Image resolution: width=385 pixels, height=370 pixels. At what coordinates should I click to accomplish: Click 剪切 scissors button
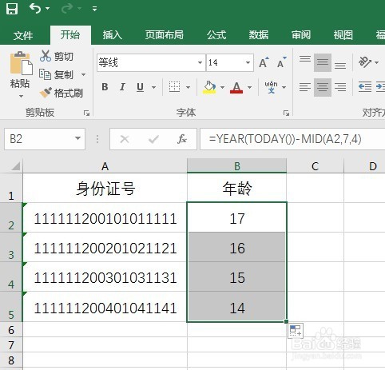click(57, 56)
